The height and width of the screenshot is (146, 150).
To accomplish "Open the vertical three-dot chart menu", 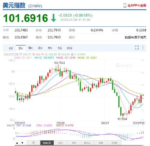I will point(143,47).
